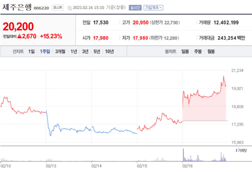Switch to the 3개월 chart period
The height and width of the screenshot is (172, 252).
point(60,52)
